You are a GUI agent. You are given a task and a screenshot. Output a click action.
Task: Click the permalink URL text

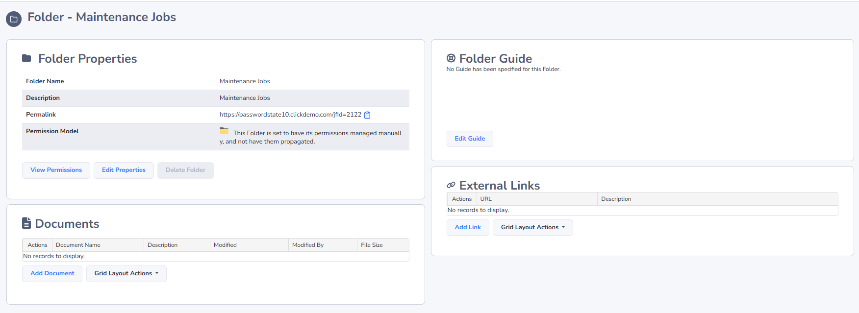click(x=290, y=115)
